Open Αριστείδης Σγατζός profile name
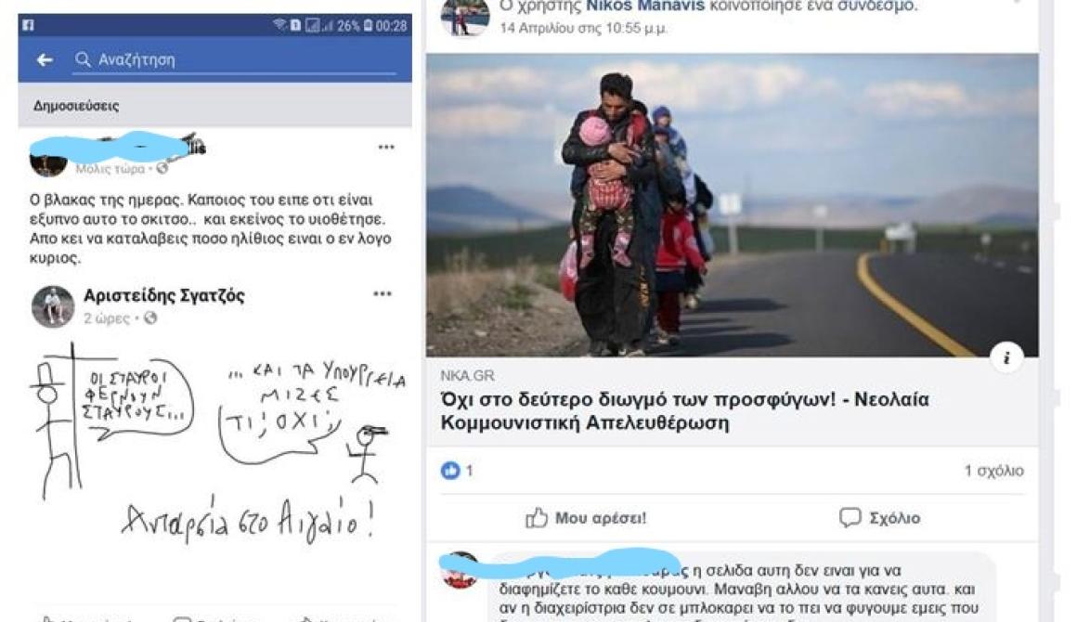This screenshot has height=622, width=1077. 163,296
